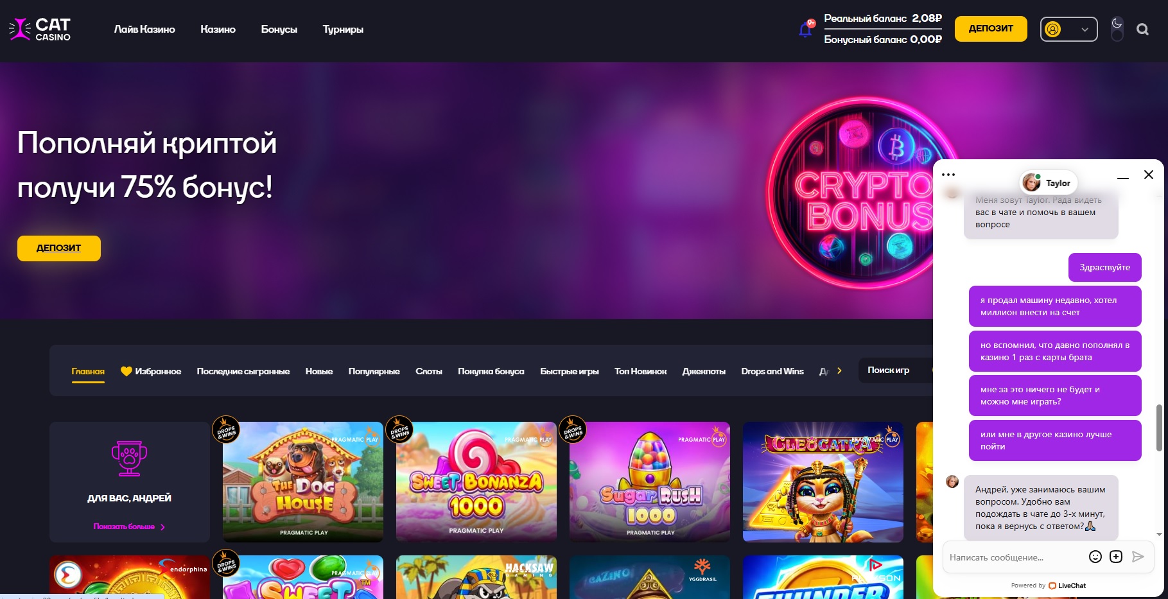The width and height of the screenshot is (1168, 599).
Task: Open the Sweet Bonanza 1000 game thumbnail
Action: tap(476, 482)
